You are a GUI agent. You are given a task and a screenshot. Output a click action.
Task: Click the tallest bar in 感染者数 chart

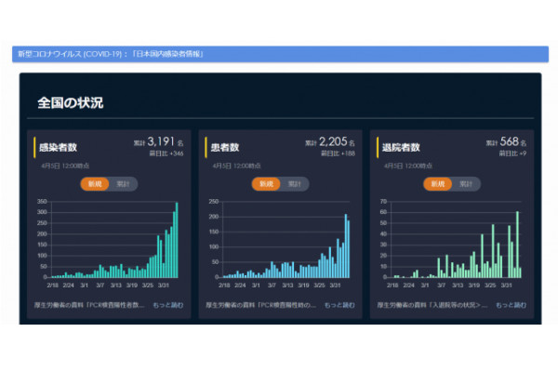click(177, 240)
